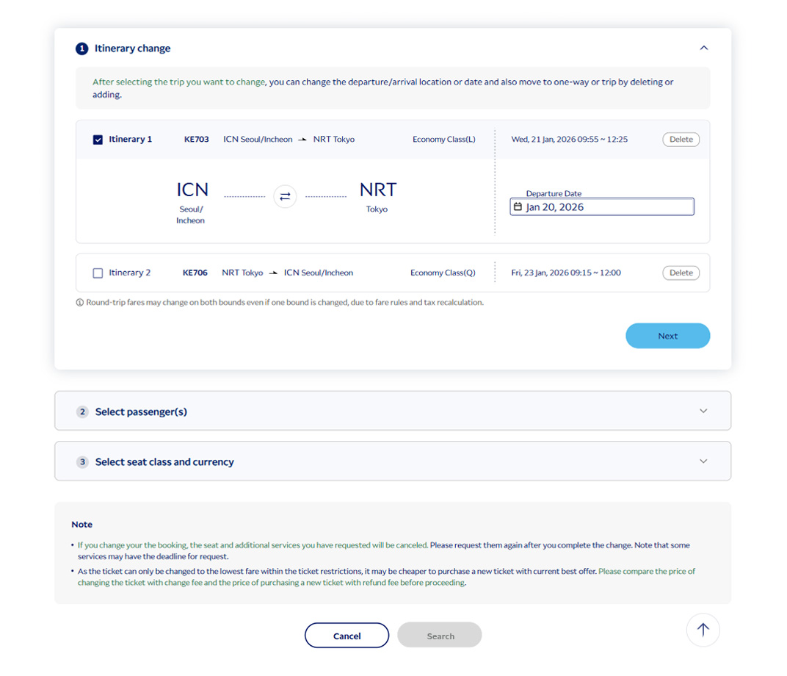Click the step 1 number badge

point(81,49)
